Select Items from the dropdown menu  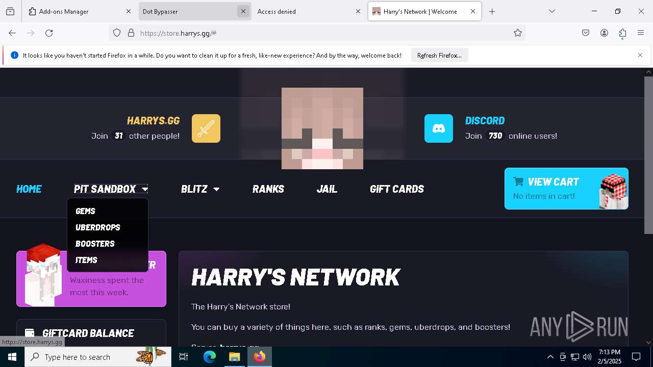coord(86,260)
